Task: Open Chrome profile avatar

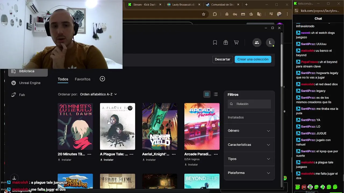Action: point(279,14)
